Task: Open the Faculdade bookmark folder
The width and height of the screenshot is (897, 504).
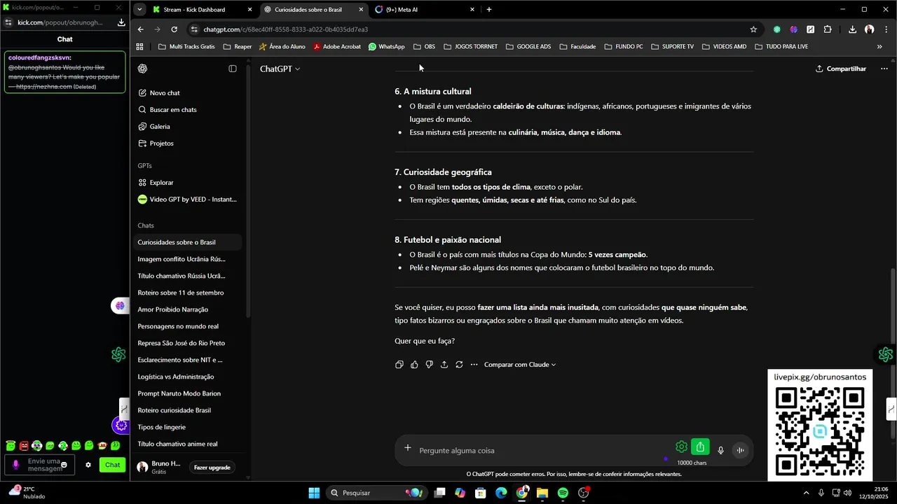Action: coord(577,47)
